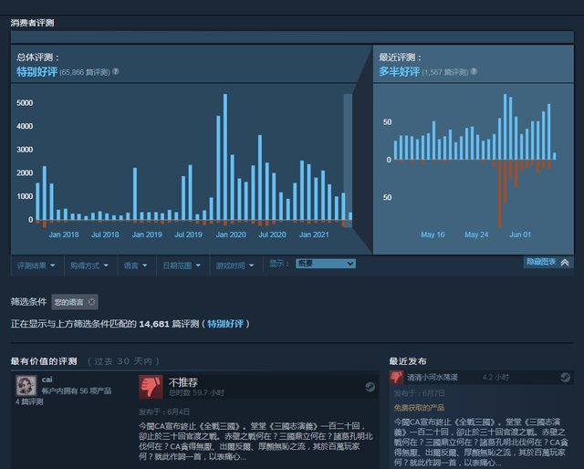Open the 评测结果 filter dropdown
This screenshot has width=584, height=469.
(x=37, y=265)
